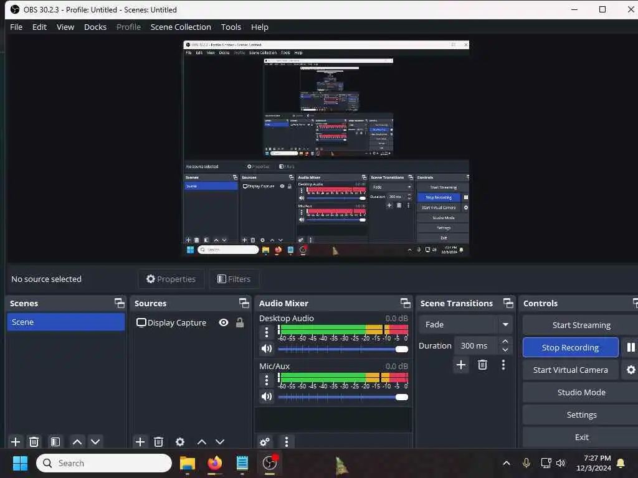Screen dimensions: 638x478
Task: Expand the Fade transition dropdown
Action: pos(505,324)
